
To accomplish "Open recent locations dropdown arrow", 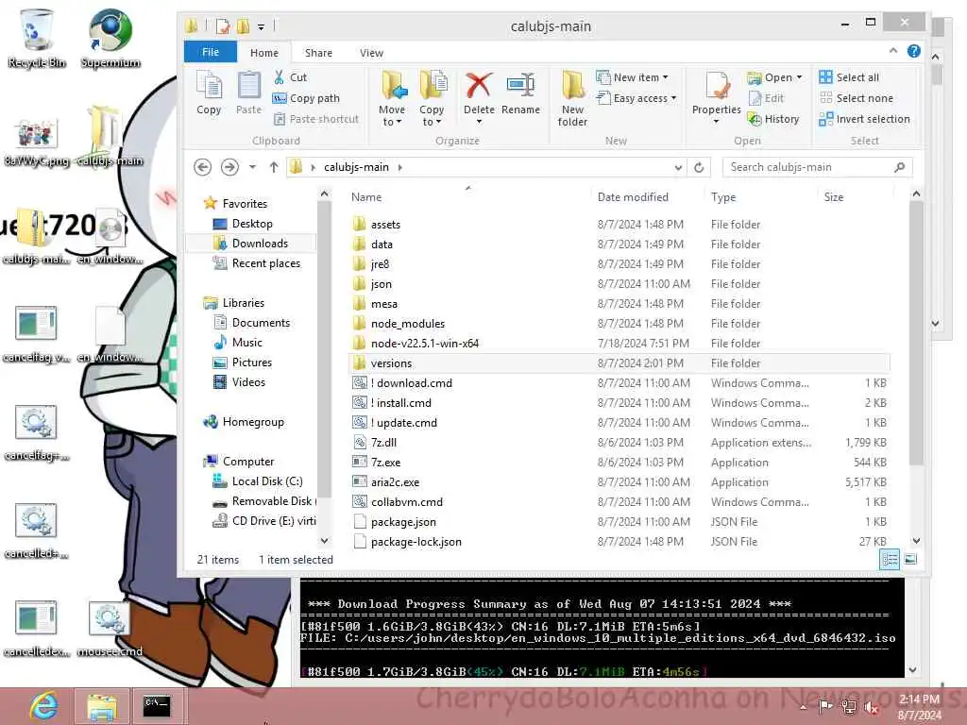I will coord(252,167).
